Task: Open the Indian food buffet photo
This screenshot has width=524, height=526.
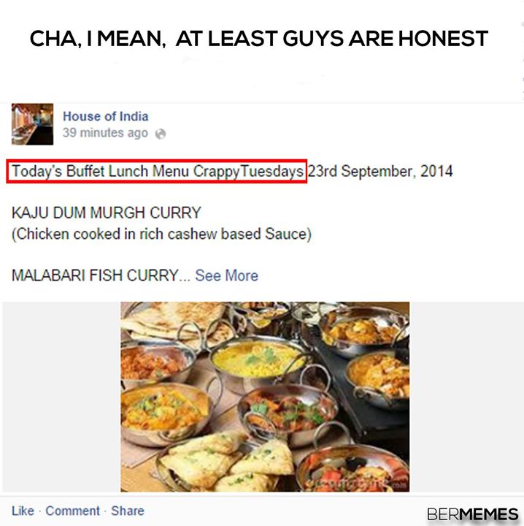Action: coord(265,397)
